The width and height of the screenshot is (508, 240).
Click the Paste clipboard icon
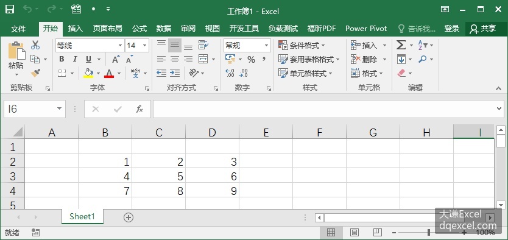(16, 51)
